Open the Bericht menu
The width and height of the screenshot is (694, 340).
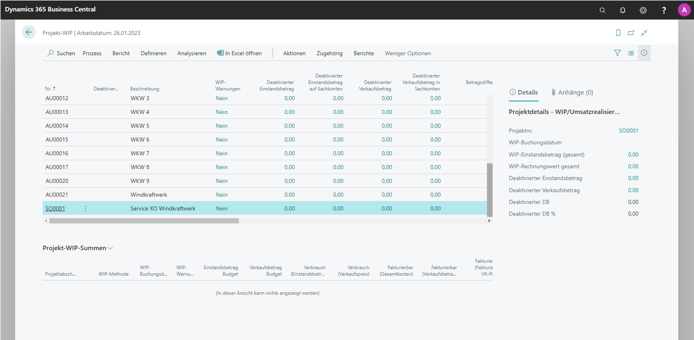121,53
